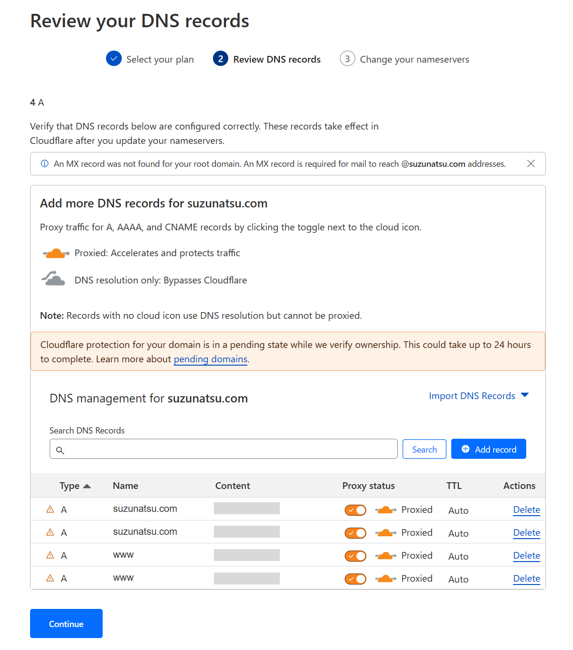Delete the last www A record
Image resolution: width=573 pixels, height=650 pixels.
tap(527, 579)
